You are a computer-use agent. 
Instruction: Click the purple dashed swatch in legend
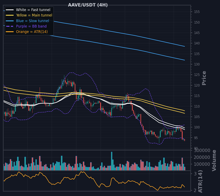[10, 26]
